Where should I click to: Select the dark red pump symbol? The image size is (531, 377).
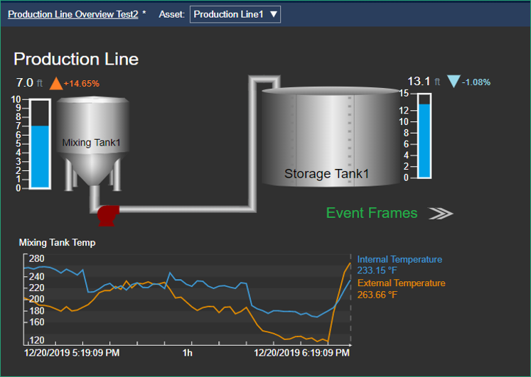pos(107,216)
